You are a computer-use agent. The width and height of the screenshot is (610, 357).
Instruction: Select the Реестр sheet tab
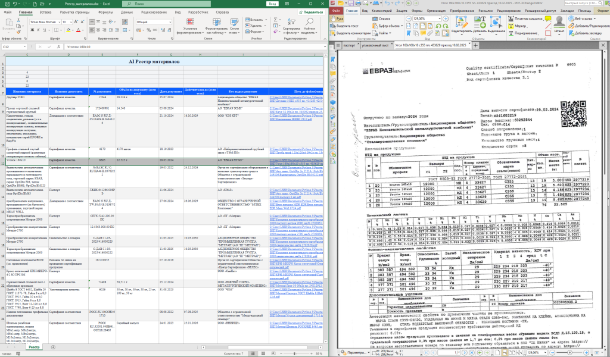click(34, 347)
